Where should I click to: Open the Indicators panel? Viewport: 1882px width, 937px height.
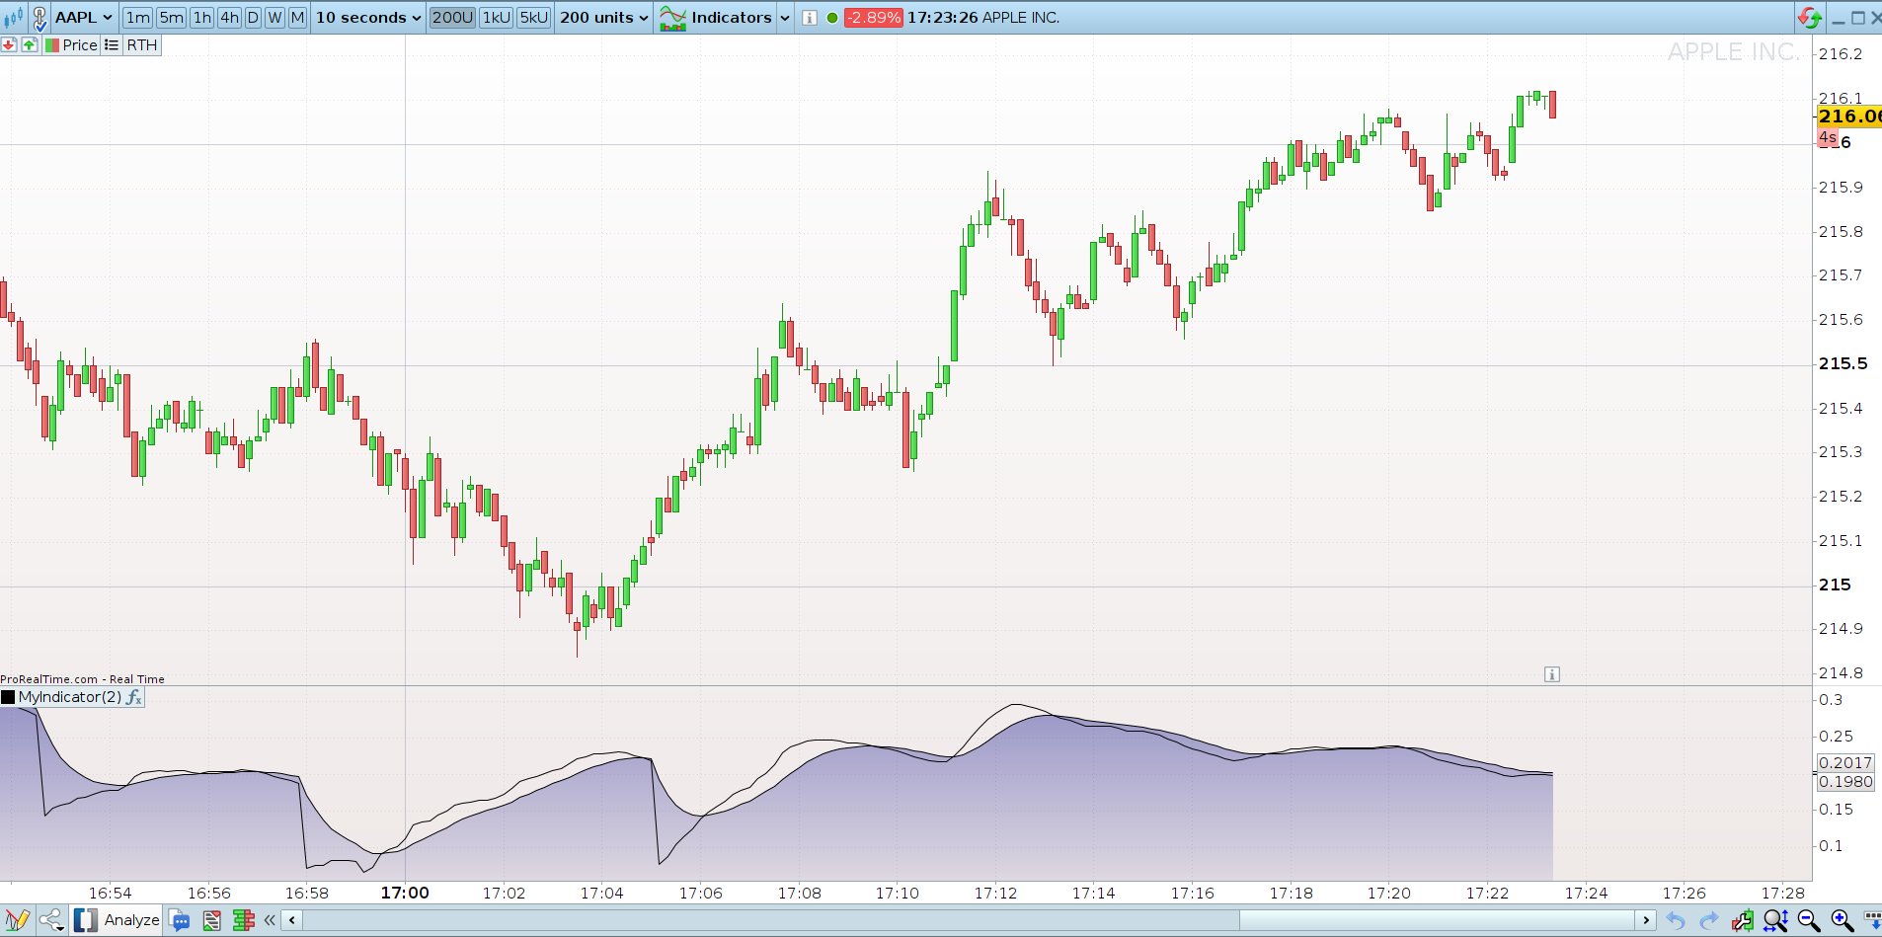click(x=716, y=18)
